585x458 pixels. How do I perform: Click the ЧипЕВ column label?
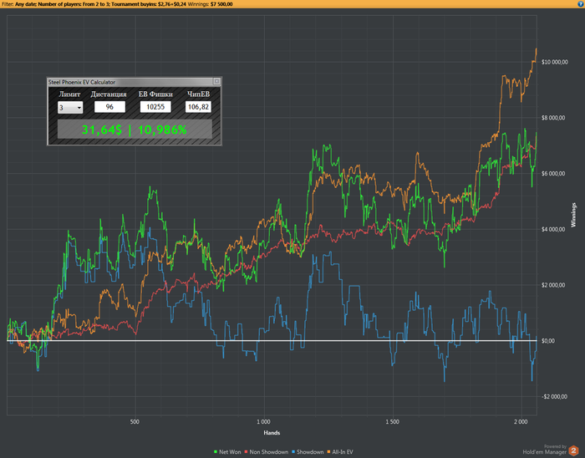(x=199, y=94)
